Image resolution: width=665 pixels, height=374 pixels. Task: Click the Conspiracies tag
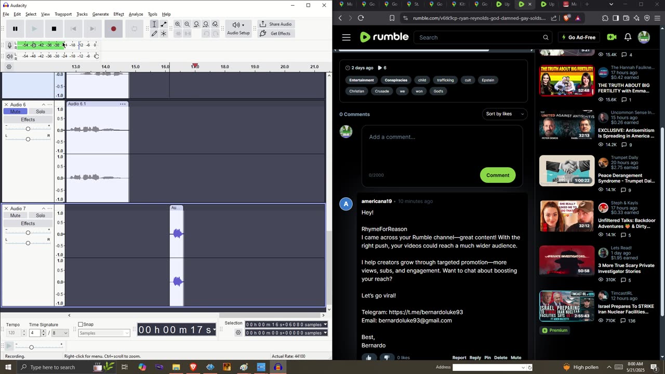click(x=396, y=80)
